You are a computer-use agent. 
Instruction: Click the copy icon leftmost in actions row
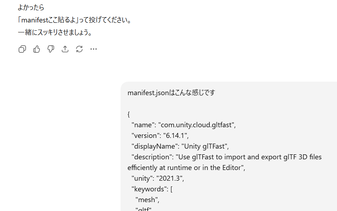[x=22, y=49]
